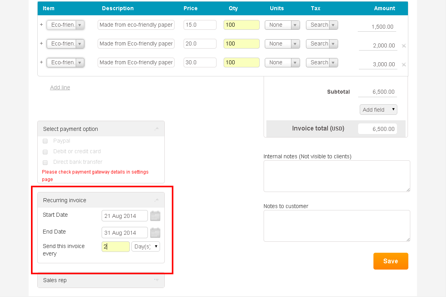Open Tax search dropdown on the 30.0 line
Screen dimensions: 446x297
point(322,63)
